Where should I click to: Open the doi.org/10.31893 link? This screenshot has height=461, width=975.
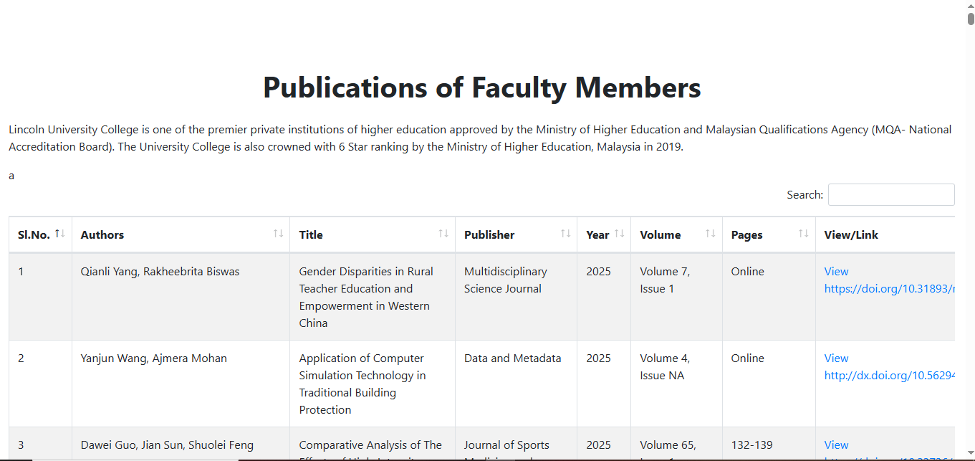click(890, 289)
